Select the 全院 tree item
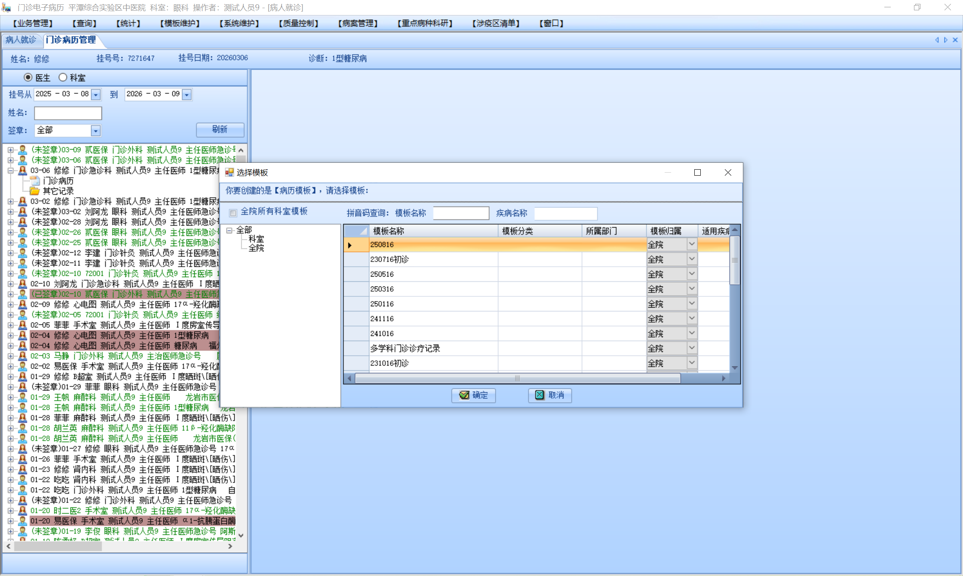This screenshot has width=963, height=576. coord(256,248)
